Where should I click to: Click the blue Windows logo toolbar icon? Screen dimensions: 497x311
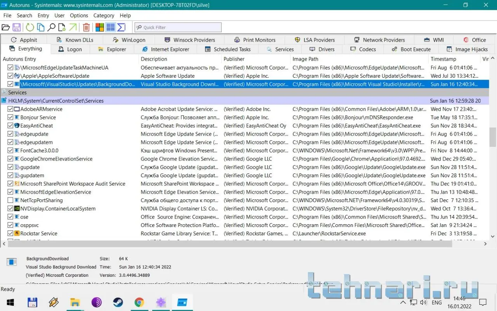(111, 27)
